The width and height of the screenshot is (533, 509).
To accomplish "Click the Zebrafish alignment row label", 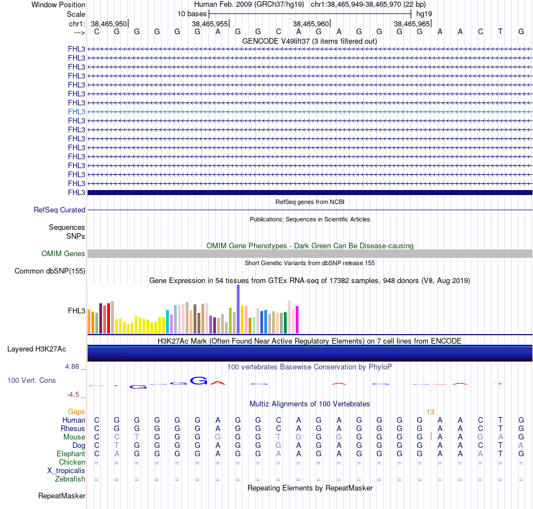I will click(x=70, y=479).
